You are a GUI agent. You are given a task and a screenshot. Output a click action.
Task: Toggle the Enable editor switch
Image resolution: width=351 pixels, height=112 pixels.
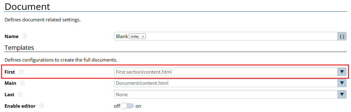coord(127,106)
